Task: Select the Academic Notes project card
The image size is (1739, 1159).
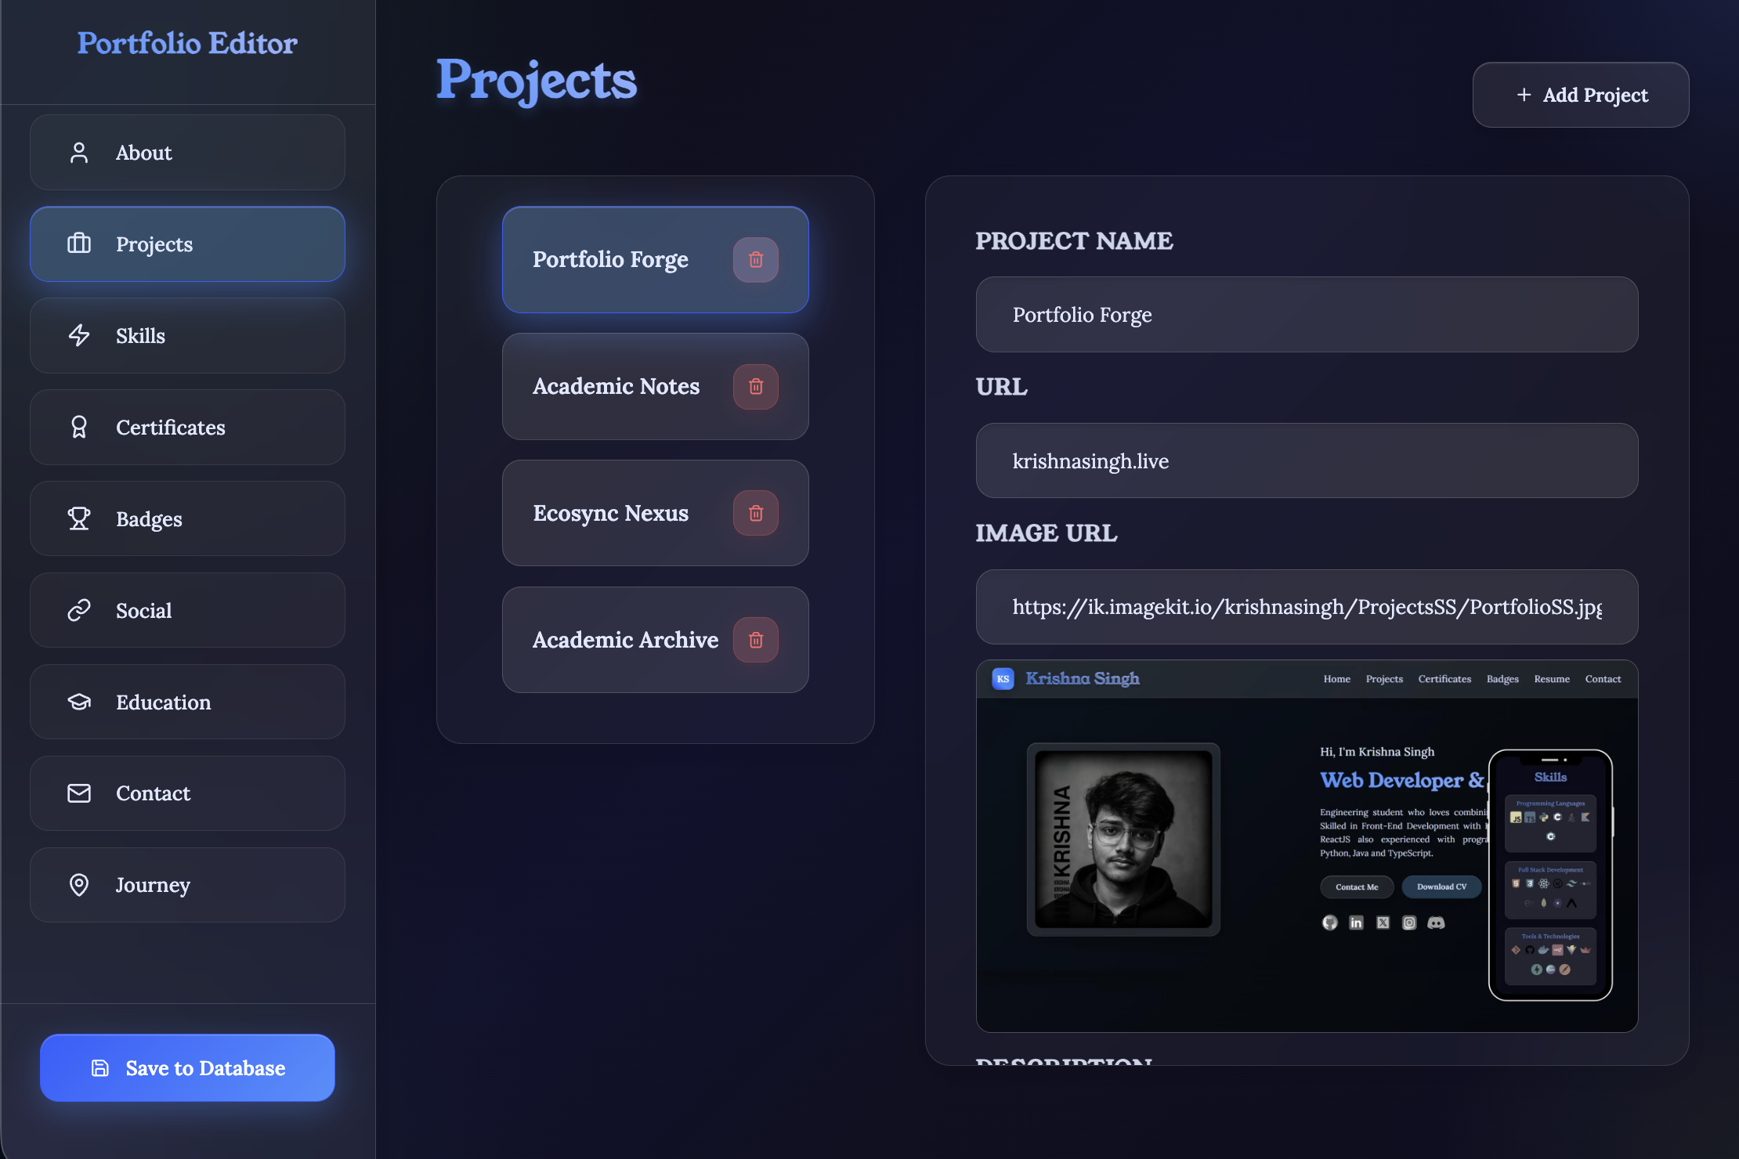Action: coord(616,386)
